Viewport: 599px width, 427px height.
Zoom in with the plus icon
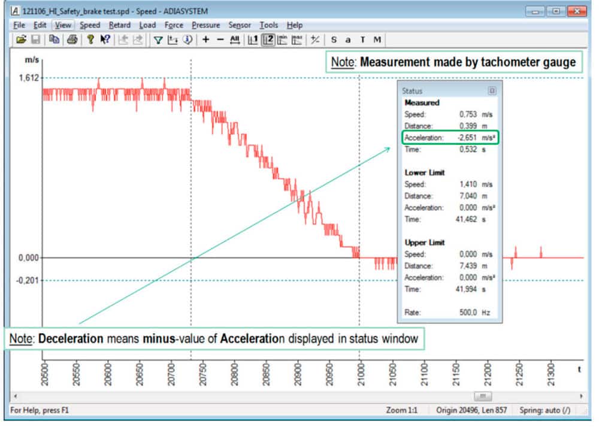point(205,40)
